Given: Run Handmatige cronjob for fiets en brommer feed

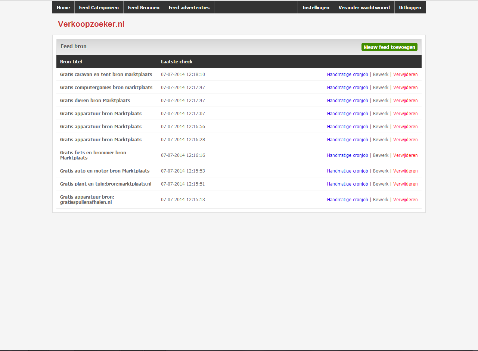Looking at the screenshot, I should coord(348,155).
